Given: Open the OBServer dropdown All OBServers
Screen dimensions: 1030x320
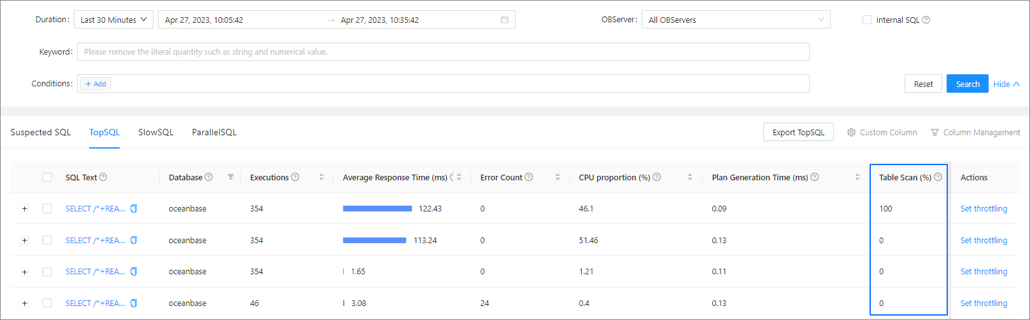Looking at the screenshot, I should (x=735, y=20).
